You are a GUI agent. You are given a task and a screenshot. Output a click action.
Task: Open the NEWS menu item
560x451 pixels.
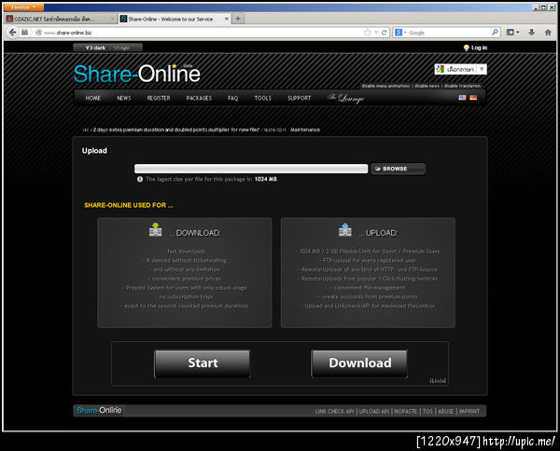124,98
